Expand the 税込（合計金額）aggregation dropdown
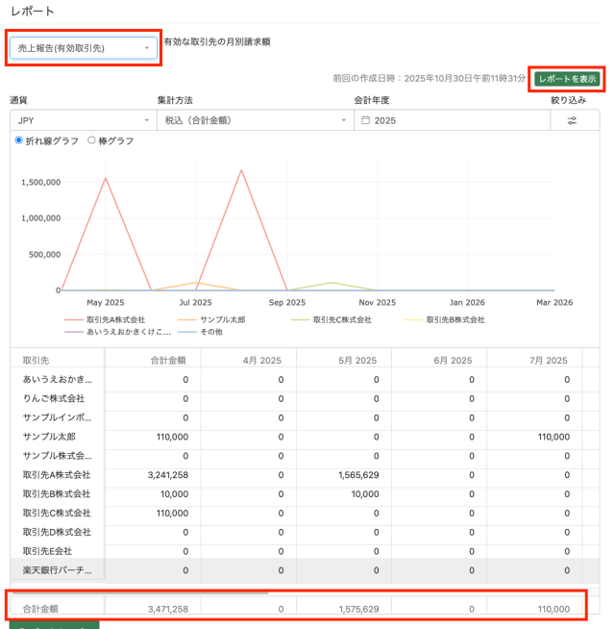The height and width of the screenshot is (629, 615). tap(255, 121)
